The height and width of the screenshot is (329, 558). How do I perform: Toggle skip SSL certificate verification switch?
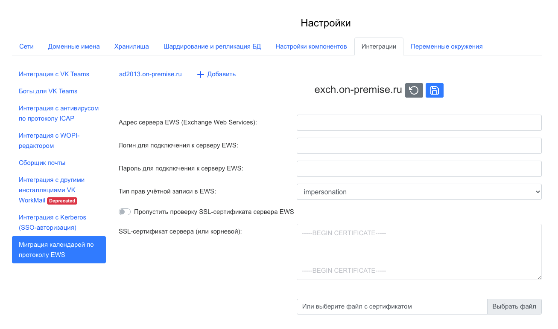click(x=125, y=212)
